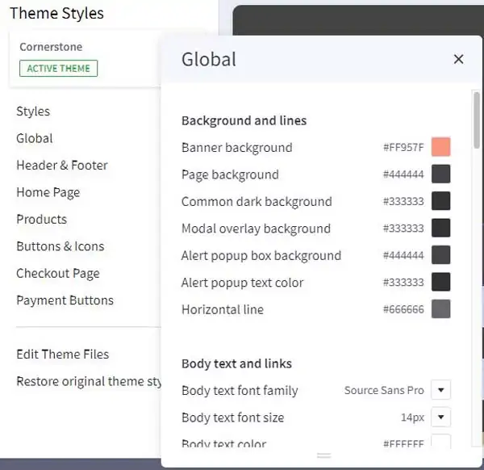Open the Page background color swatch
This screenshot has height=470, width=484.
point(440,174)
